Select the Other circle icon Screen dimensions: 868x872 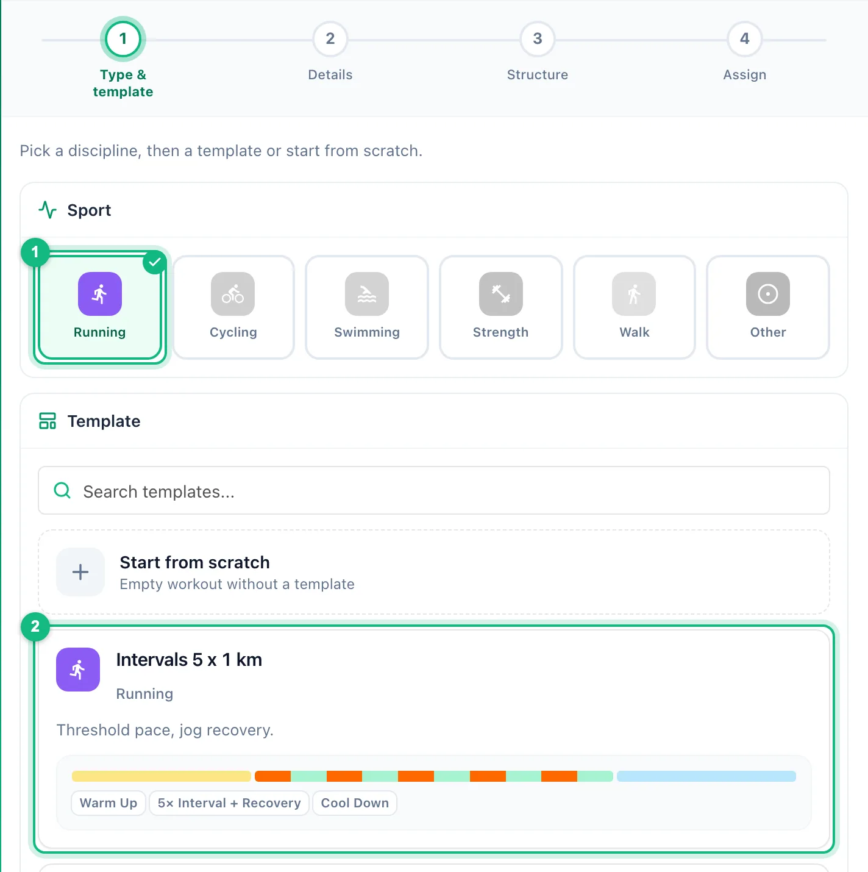768,294
